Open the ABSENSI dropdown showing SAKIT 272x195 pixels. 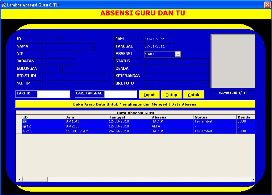click(x=178, y=54)
